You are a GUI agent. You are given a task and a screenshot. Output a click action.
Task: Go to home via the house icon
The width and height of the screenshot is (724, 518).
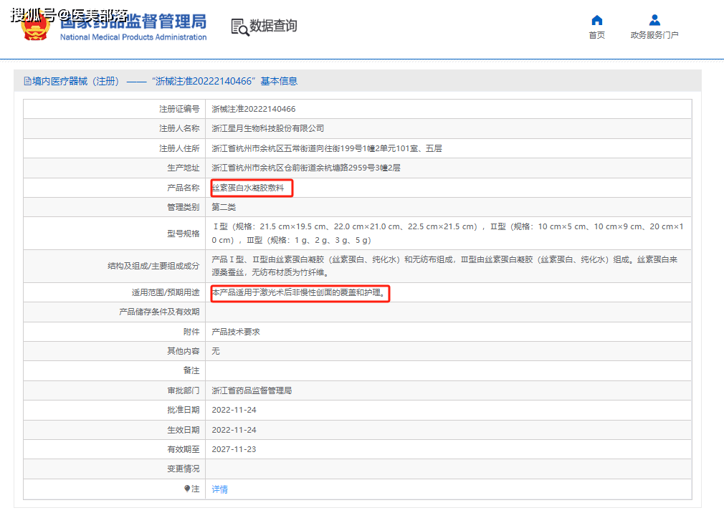[596, 20]
